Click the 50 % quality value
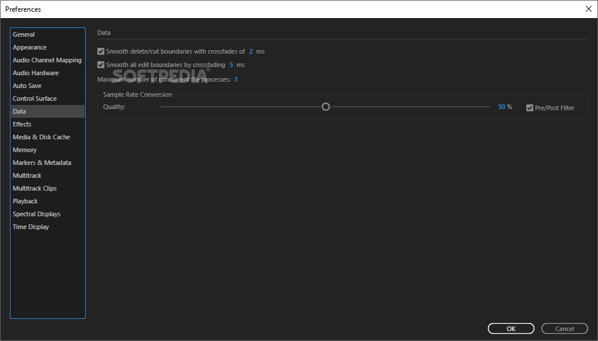The image size is (598, 341). coord(501,107)
